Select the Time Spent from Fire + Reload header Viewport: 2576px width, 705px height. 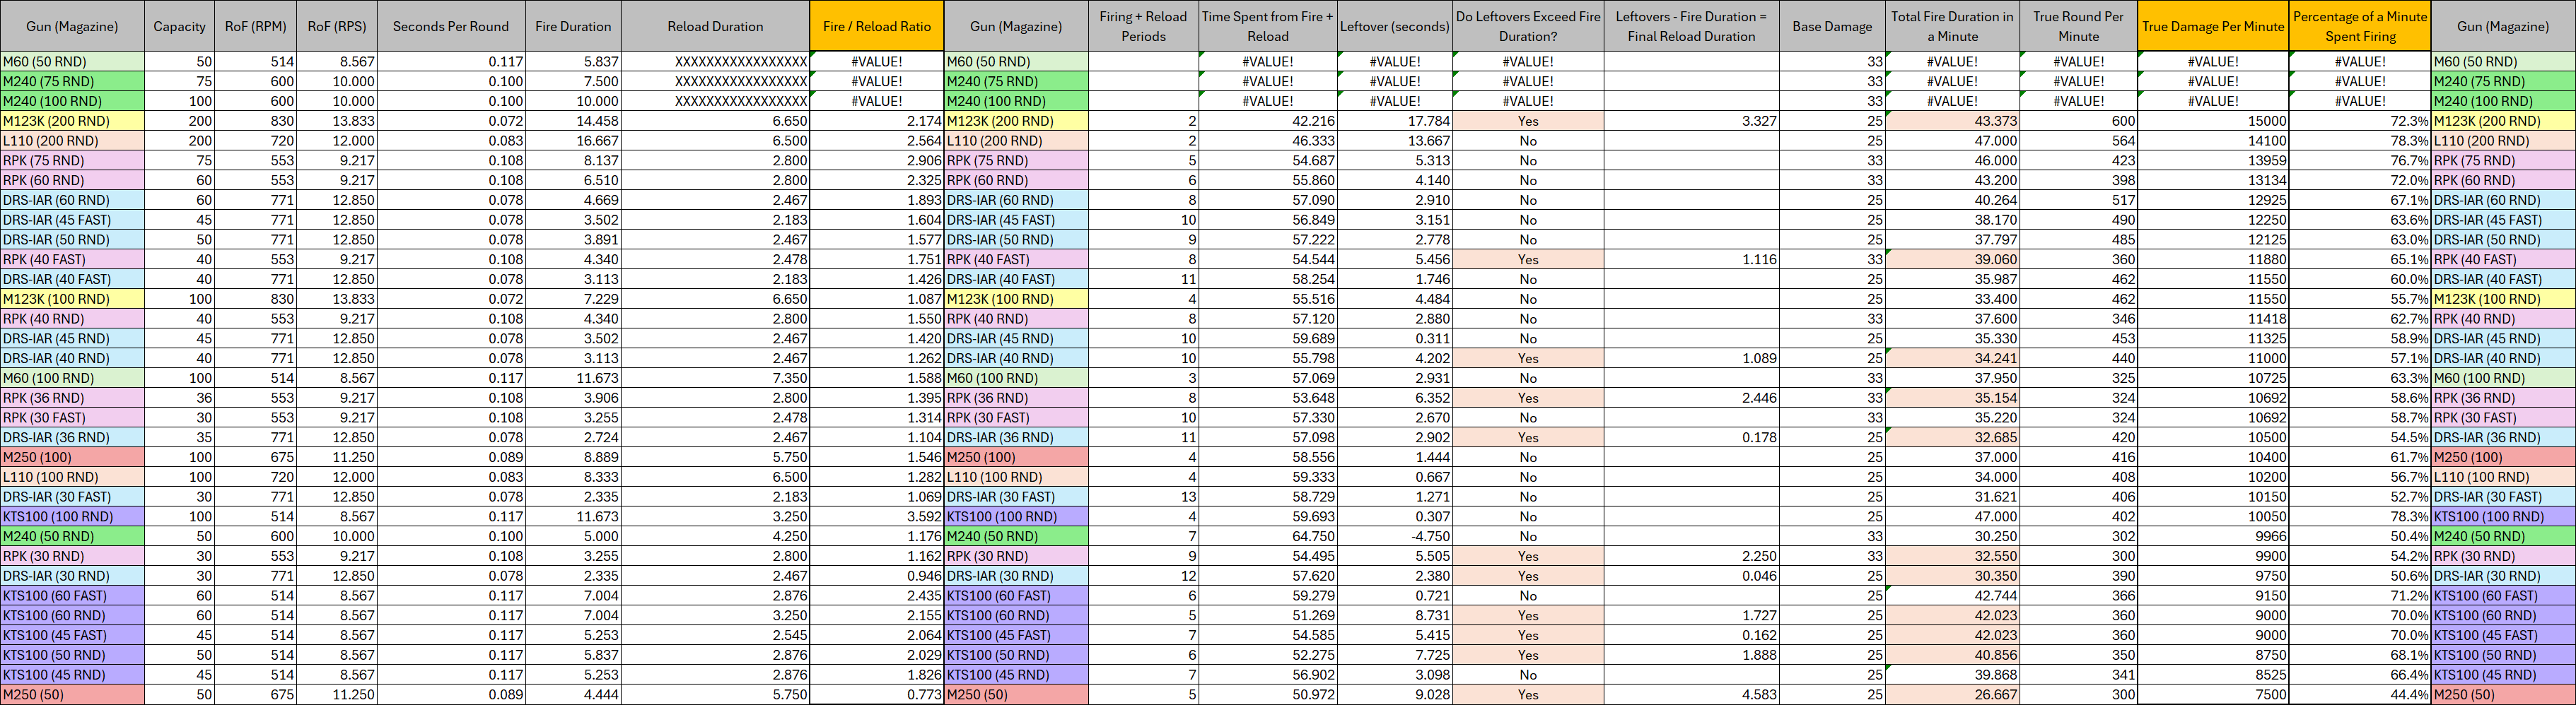click(x=1268, y=26)
